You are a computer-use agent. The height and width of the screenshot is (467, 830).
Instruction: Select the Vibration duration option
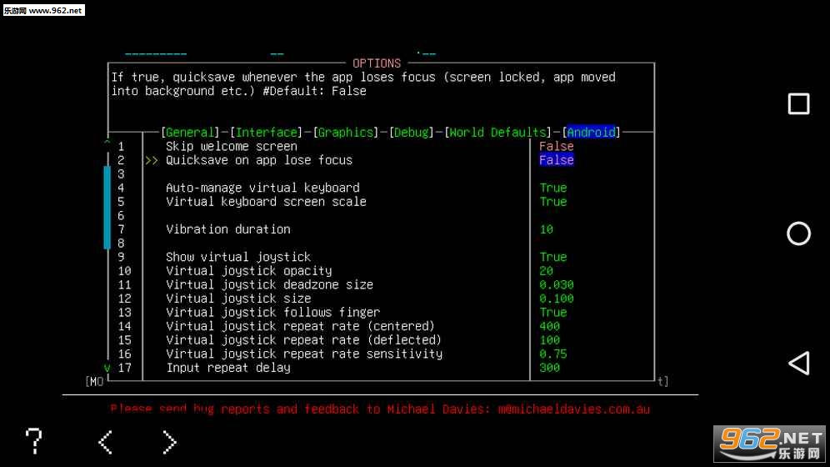pos(227,229)
